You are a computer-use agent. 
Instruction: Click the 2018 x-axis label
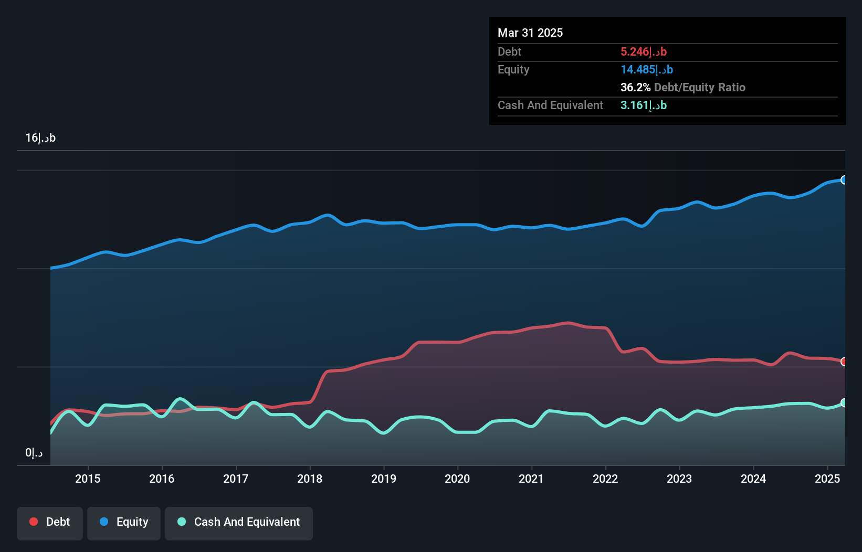tap(310, 479)
